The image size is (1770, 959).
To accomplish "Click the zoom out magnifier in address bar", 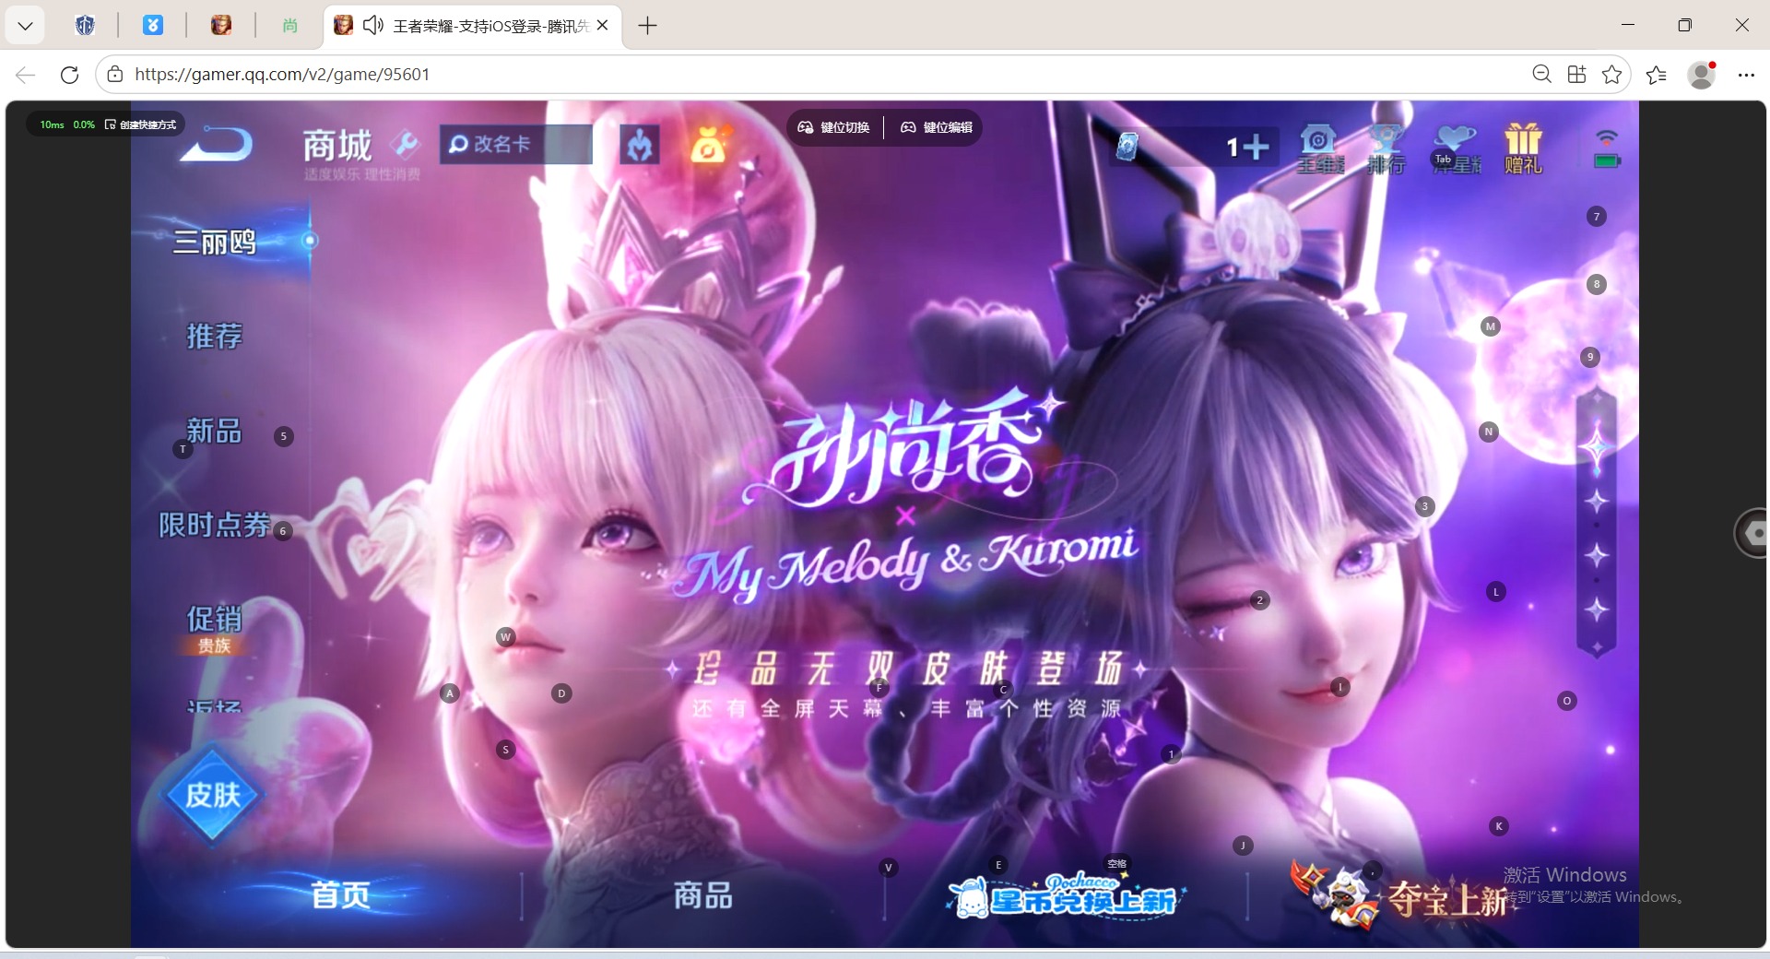I will (1541, 74).
